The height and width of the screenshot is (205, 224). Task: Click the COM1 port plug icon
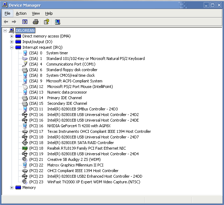click(x=25, y=64)
